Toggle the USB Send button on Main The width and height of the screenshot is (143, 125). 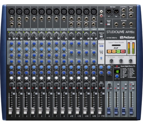pos(133,84)
